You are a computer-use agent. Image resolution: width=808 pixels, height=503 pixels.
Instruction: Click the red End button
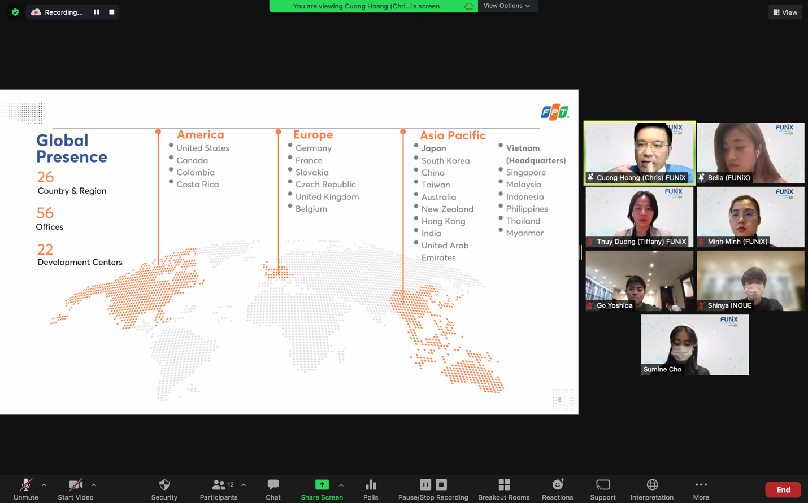(x=783, y=489)
